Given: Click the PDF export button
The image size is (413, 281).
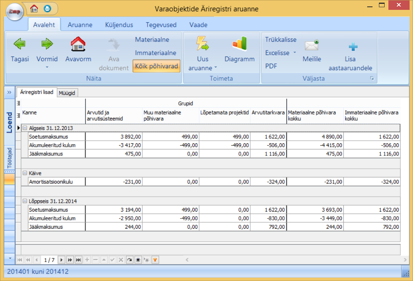Looking at the screenshot, I should [x=271, y=66].
